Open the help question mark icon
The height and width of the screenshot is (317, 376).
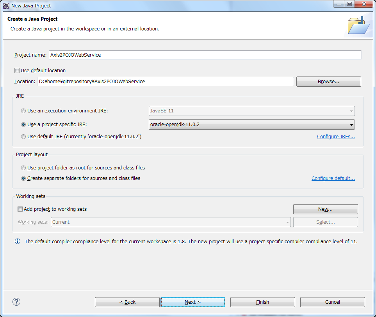16,302
